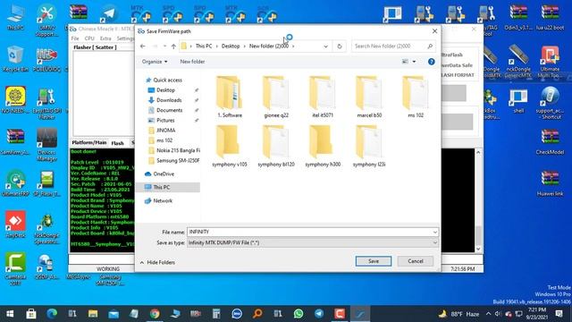
Task: Open Google Chrome from taskbar
Action: click(x=155, y=314)
